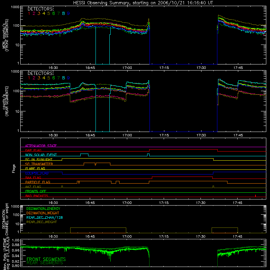Select detector 8 in rear segments legend
Viewport: 270px width, 270px height.
(63, 78)
